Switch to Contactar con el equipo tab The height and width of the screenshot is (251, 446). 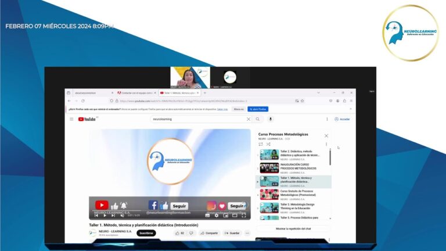pyautogui.click(x=137, y=93)
